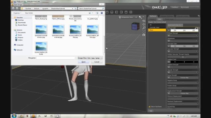This screenshot has width=211, height=118.
Task: Click the forward button in Open Image dialog
Action: (x=17, y=9)
